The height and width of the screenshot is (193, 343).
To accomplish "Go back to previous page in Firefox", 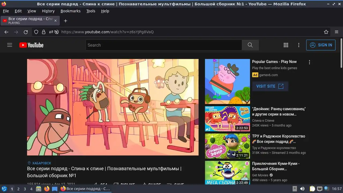I will click(x=6, y=32).
